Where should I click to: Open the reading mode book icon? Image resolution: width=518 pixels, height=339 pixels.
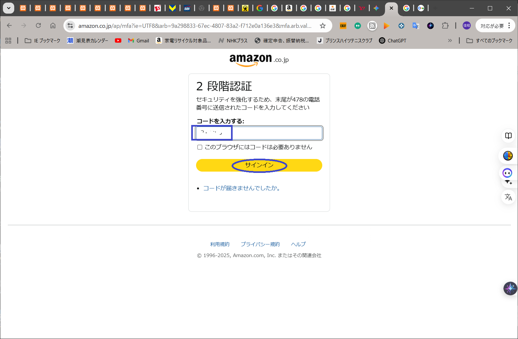(x=508, y=136)
